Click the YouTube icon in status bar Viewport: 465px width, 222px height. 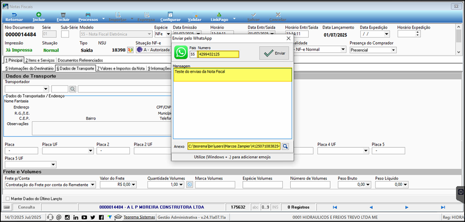(84, 217)
